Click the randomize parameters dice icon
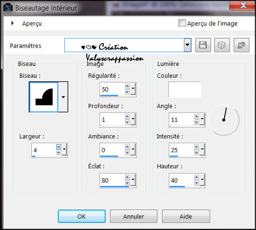Viewport: 256px width, 230px height. pos(222,45)
